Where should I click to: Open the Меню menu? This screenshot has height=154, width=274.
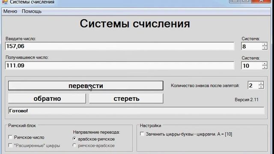[x=10, y=12]
